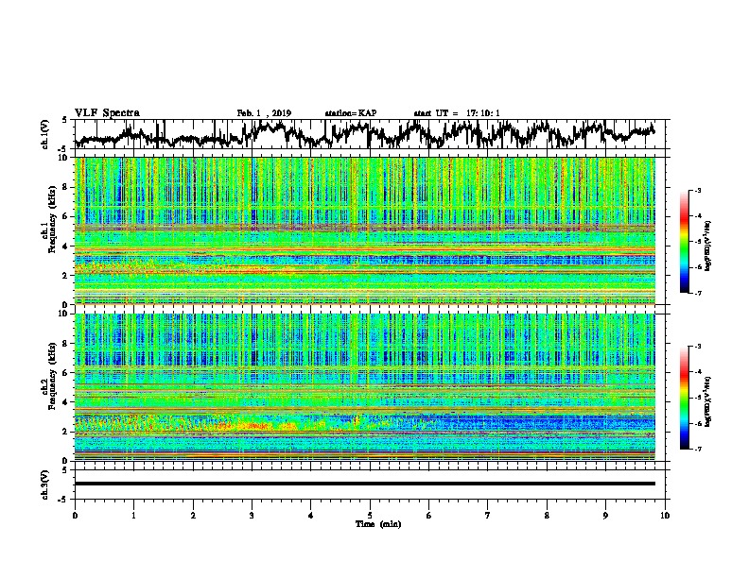Image resolution: width=749 pixels, height=578 pixels.
Task: Click the 'station=KAP' label
Action: pos(351,113)
